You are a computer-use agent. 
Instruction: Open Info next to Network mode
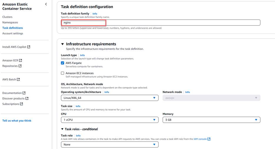click(187, 92)
